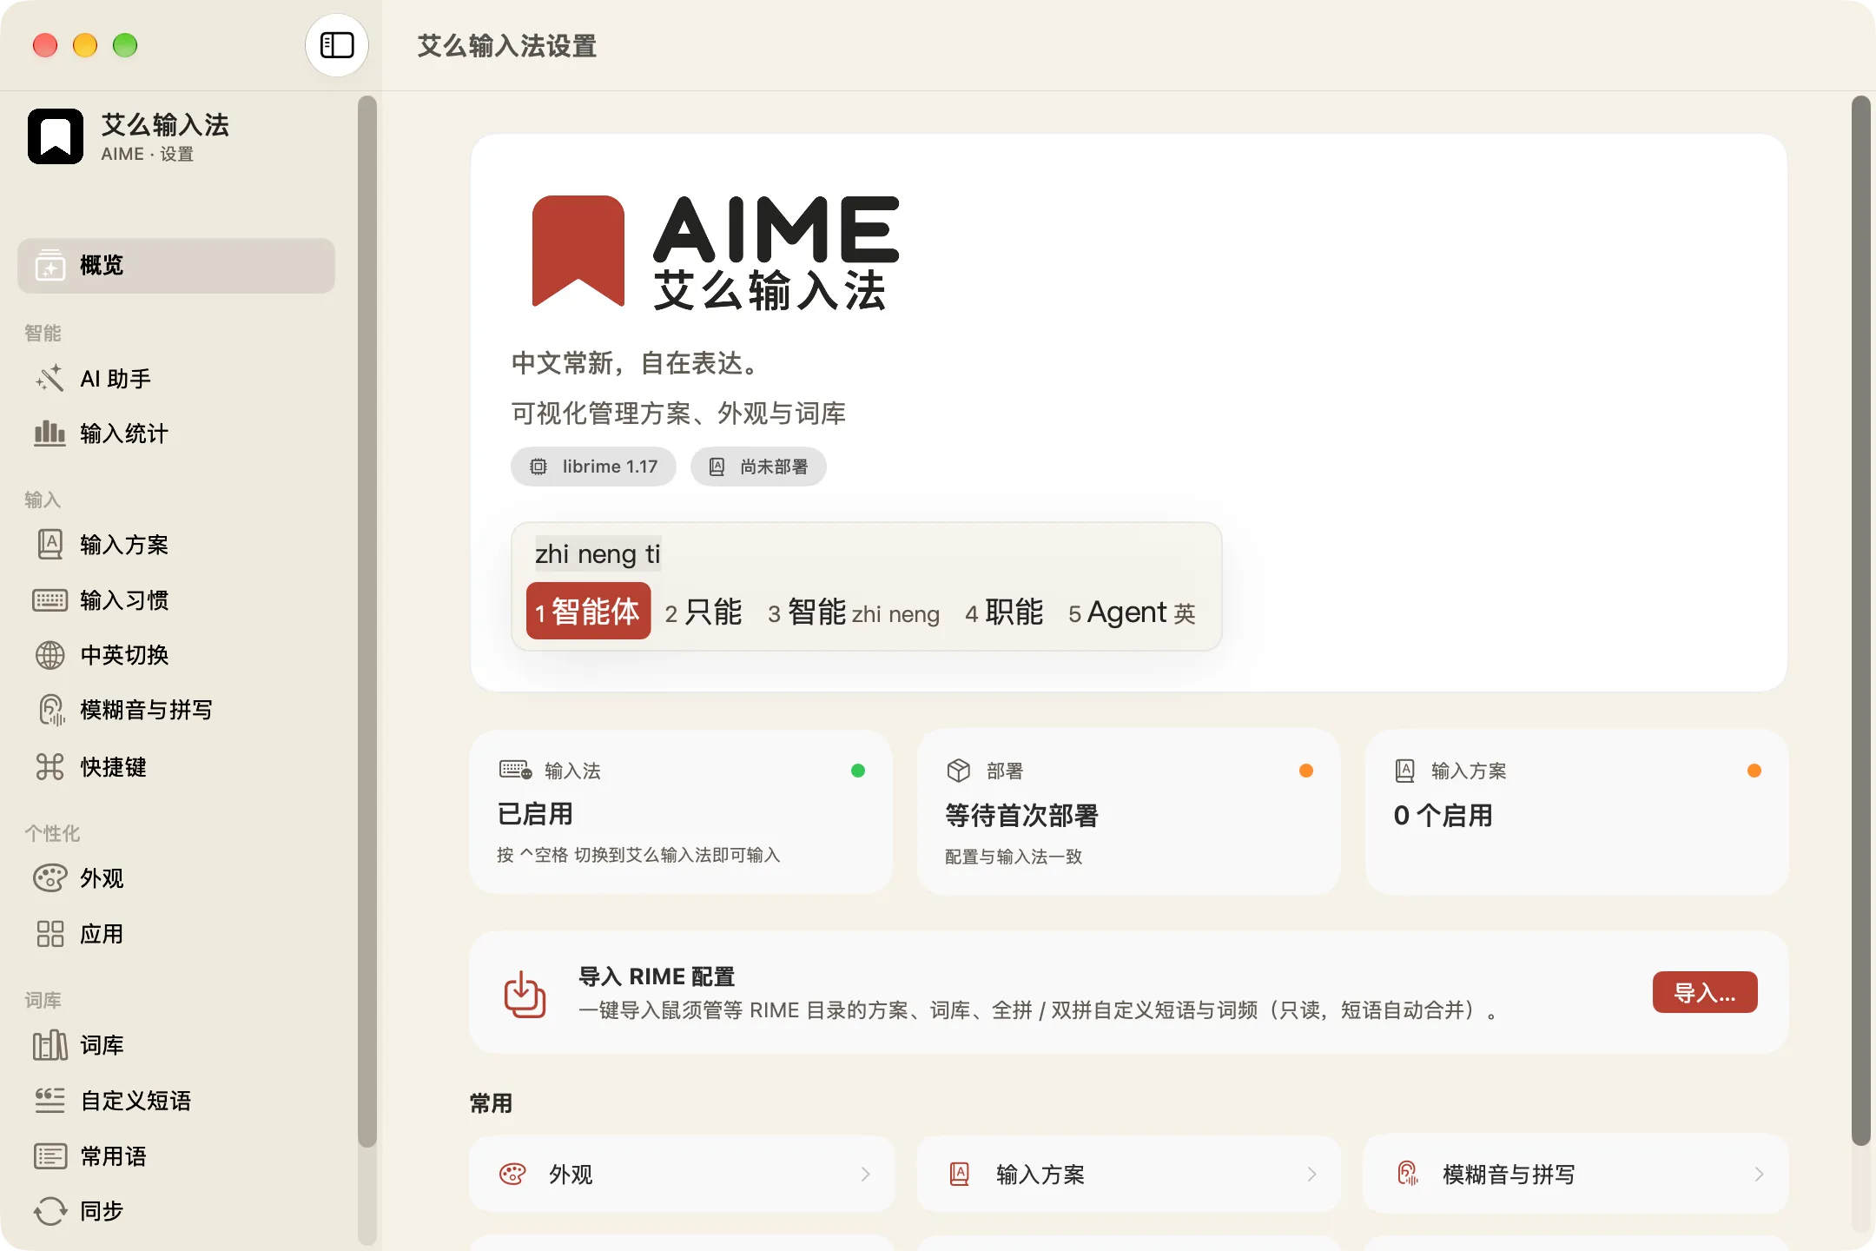Click the red palette icon in 外观 shortcut
This screenshot has height=1251, width=1876.
[512, 1175]
